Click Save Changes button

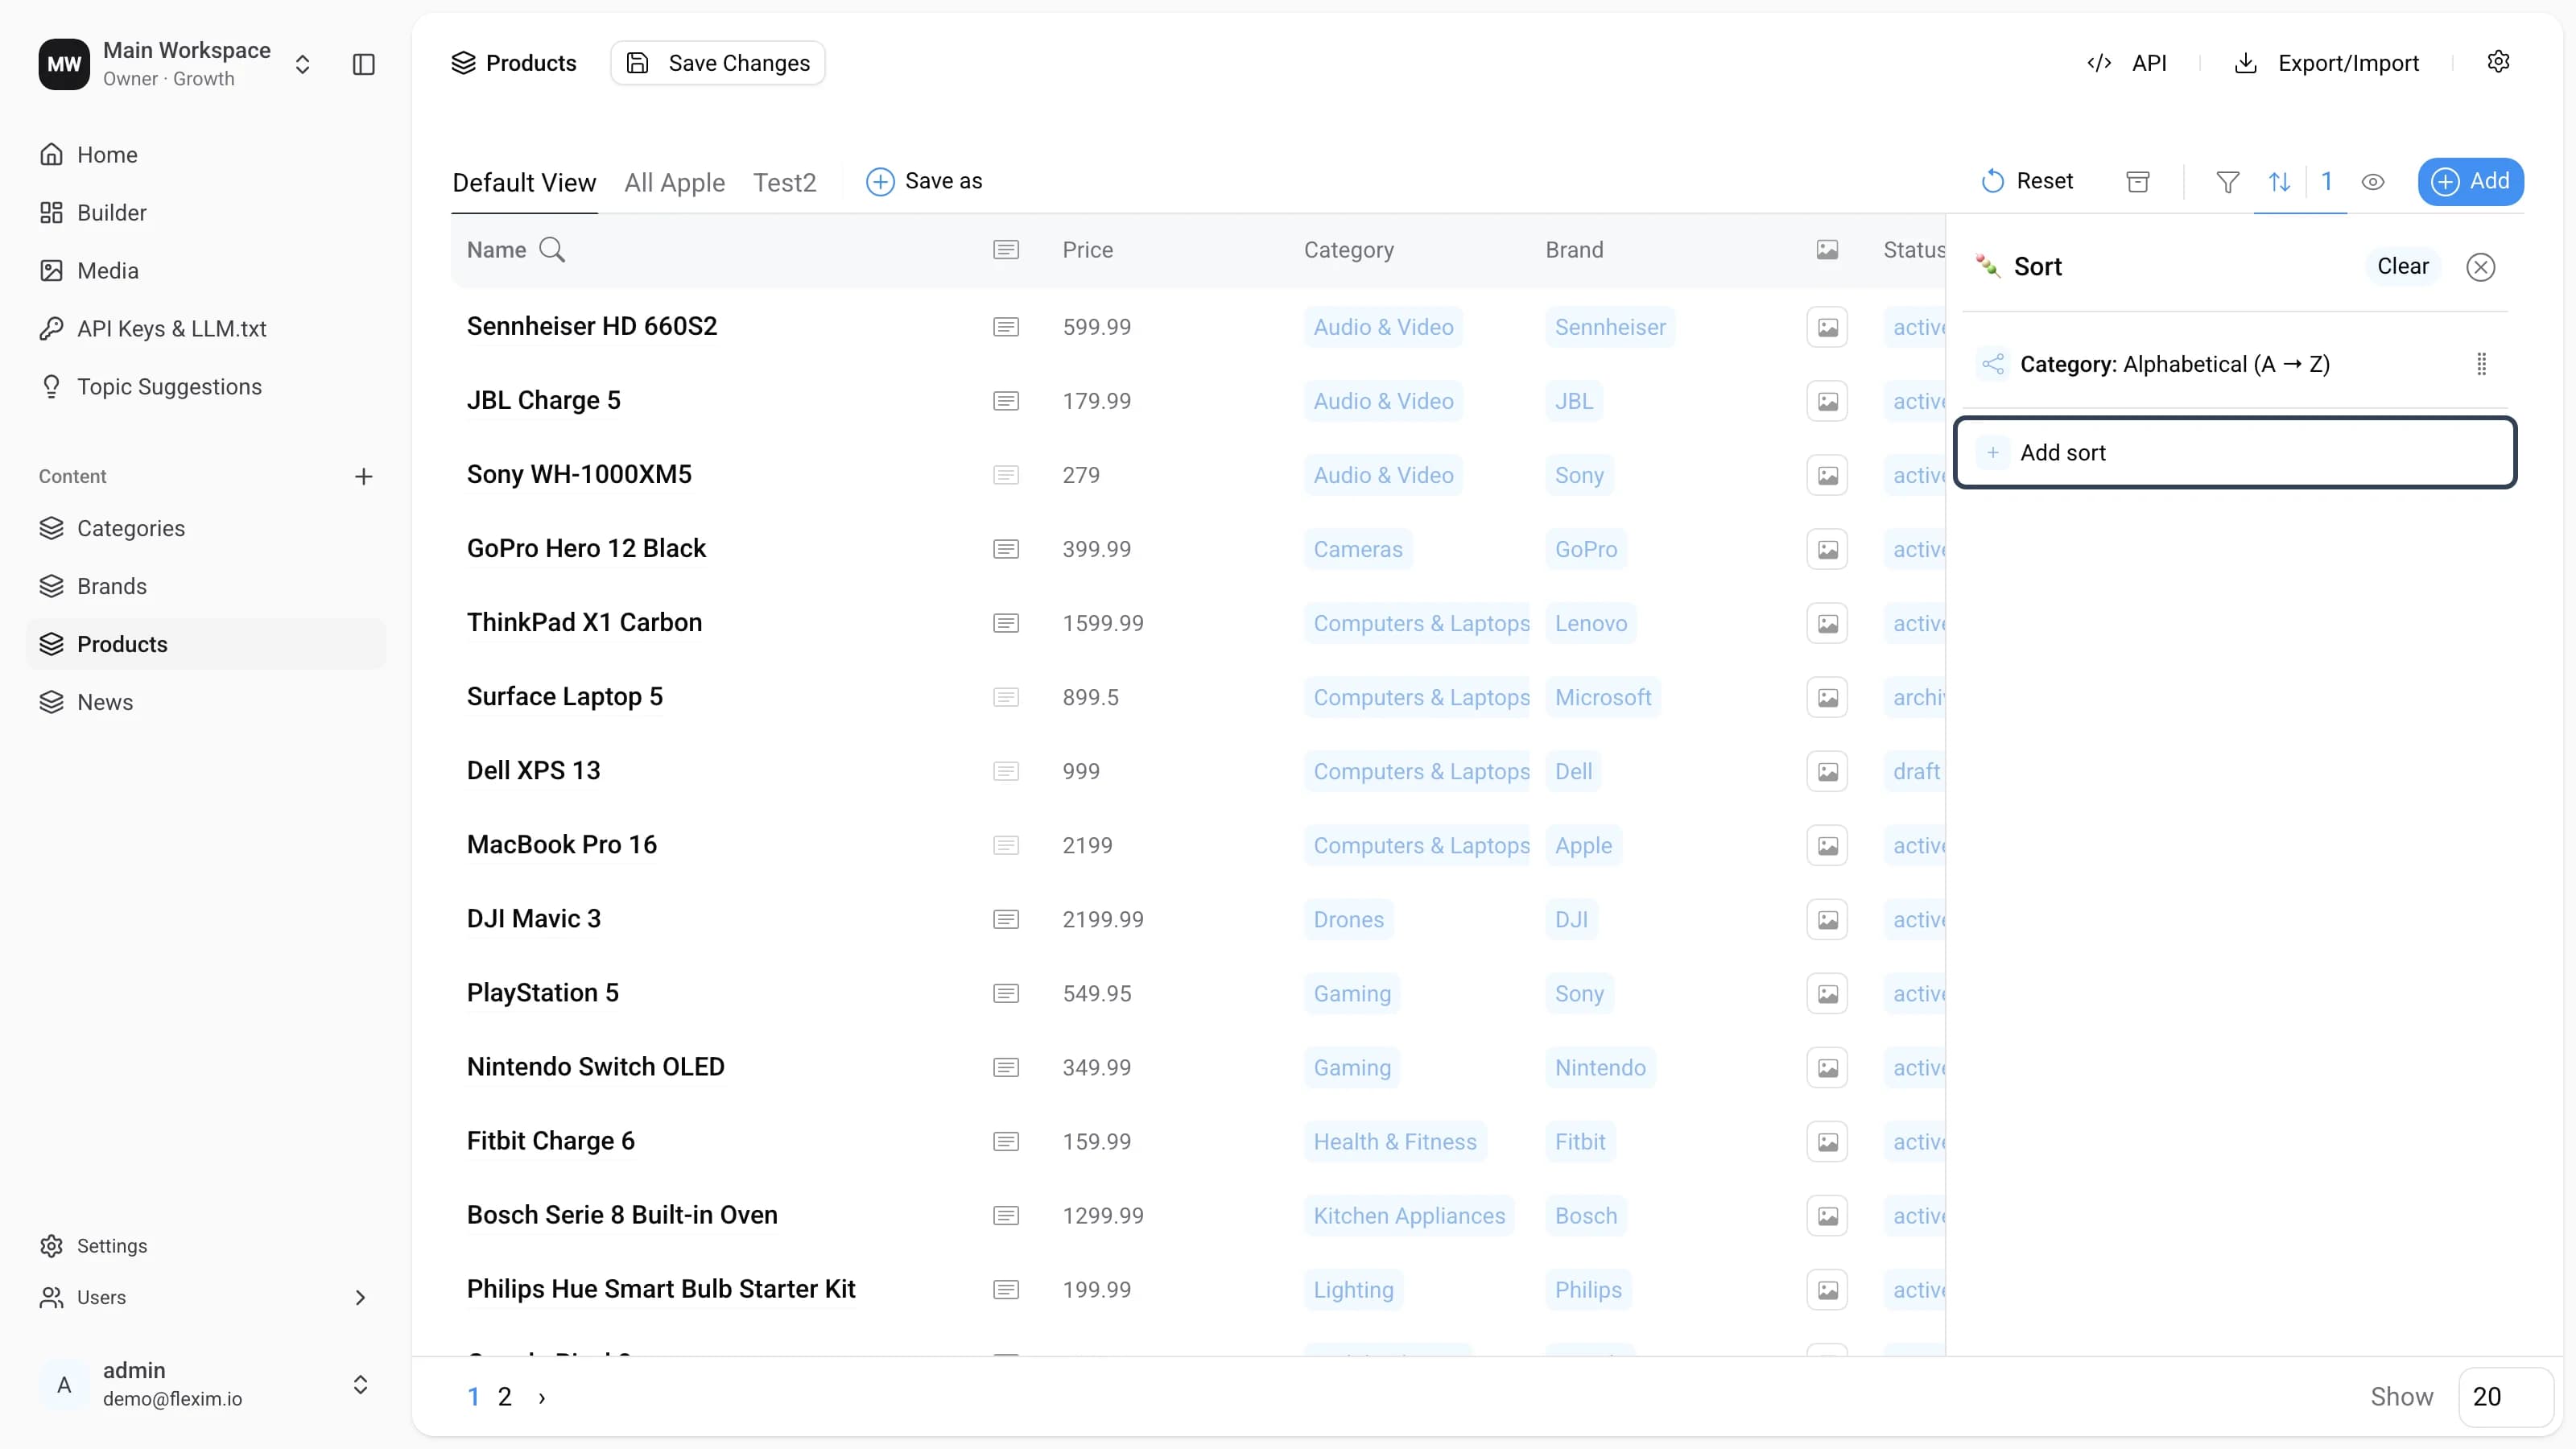(718, 63)
